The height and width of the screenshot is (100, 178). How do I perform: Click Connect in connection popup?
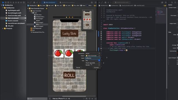pyautogui.click(x=96, y=67)
